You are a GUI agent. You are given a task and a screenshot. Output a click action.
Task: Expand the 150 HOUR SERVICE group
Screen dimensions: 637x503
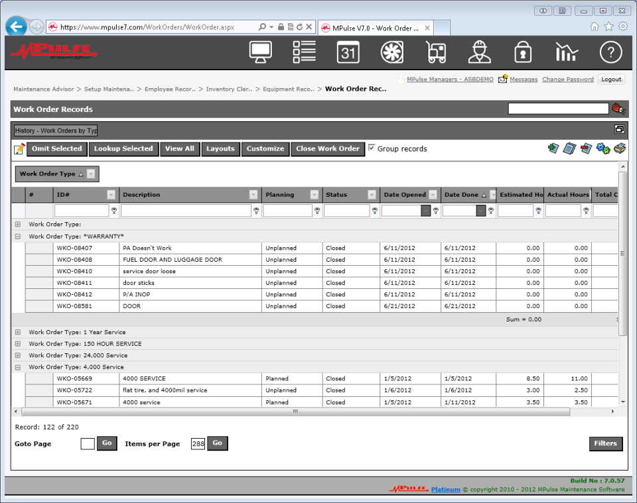point(18,343)
